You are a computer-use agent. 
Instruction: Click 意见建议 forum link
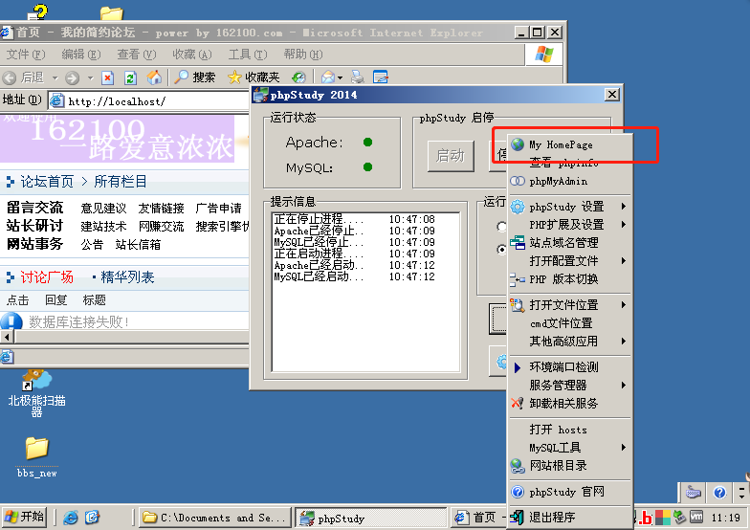(103, 209)
